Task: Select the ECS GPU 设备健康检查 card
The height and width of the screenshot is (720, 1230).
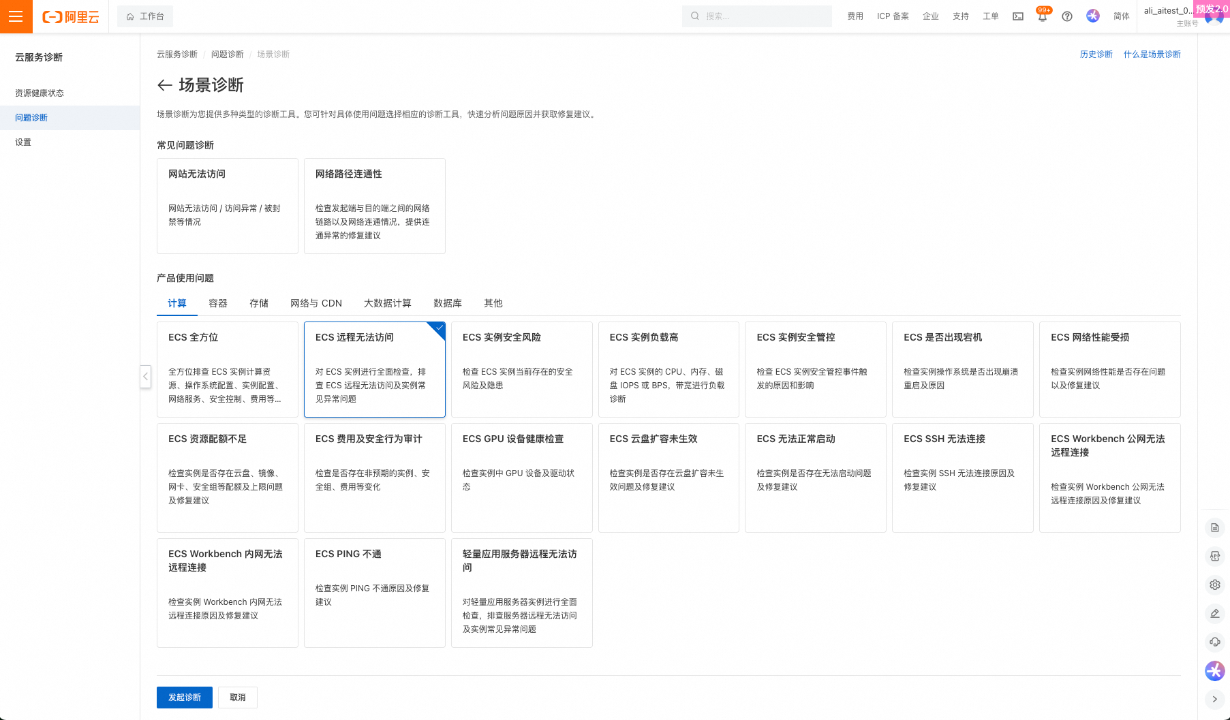Action: point(522,478)
